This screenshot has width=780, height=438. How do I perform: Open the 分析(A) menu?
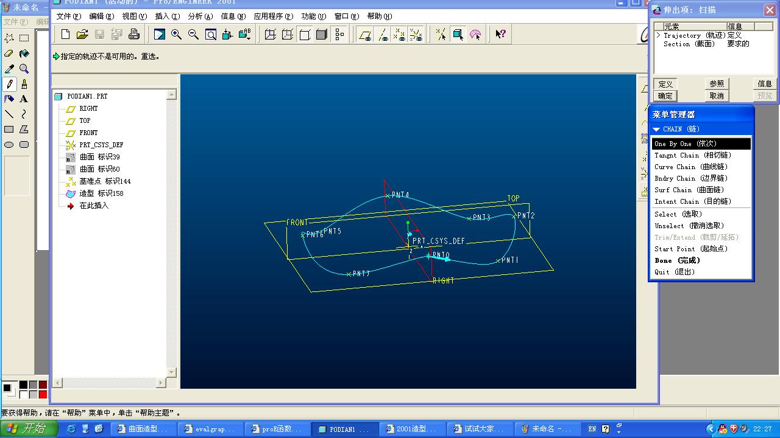(200, 16)
